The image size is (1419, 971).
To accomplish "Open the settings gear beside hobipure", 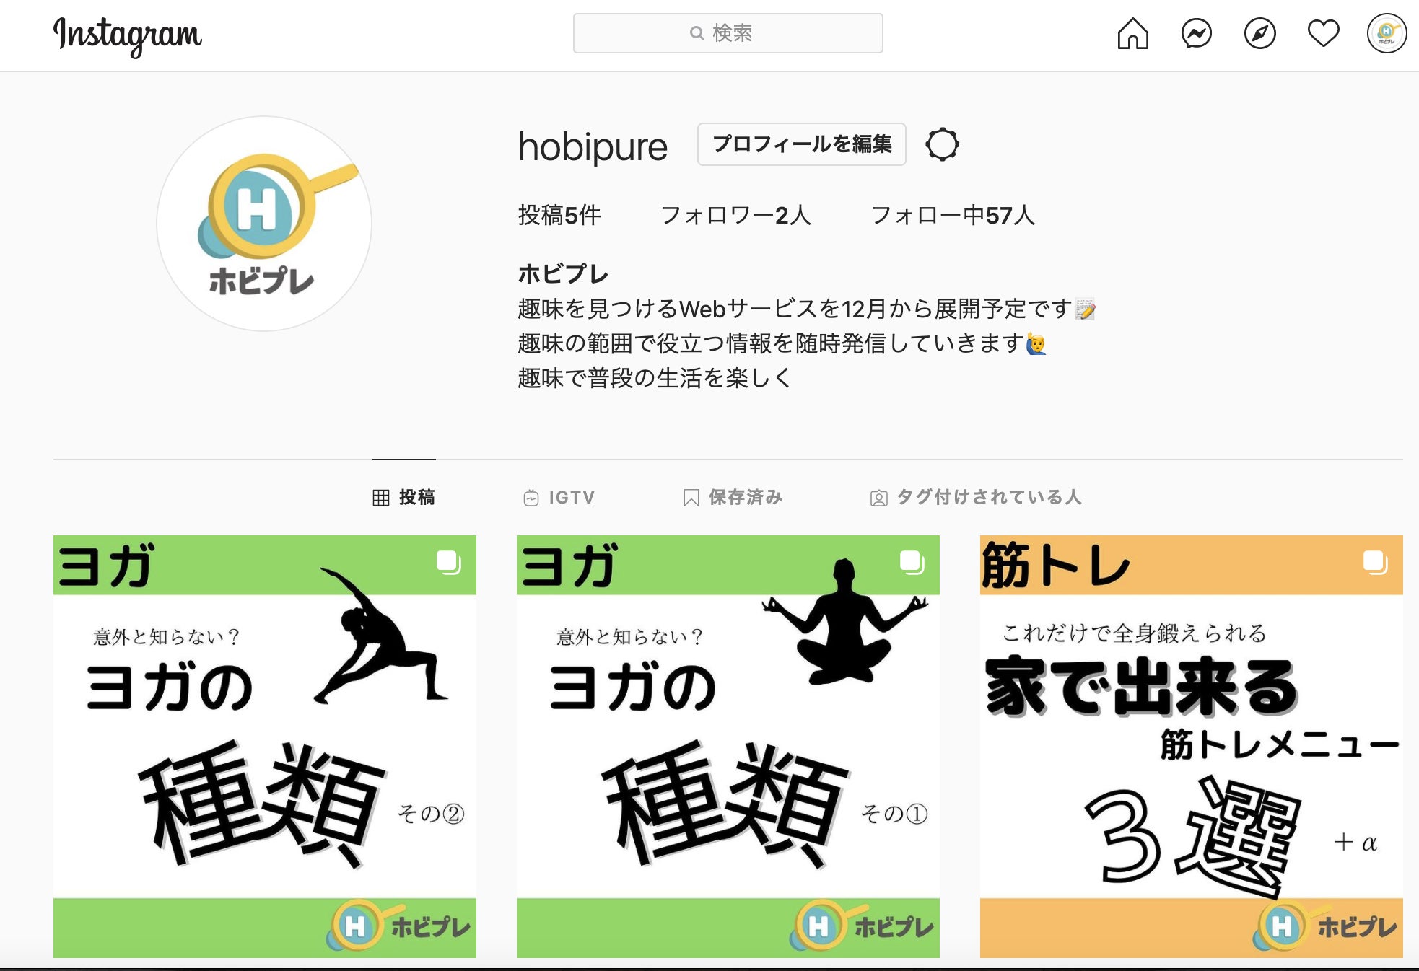I will point(942,144).
